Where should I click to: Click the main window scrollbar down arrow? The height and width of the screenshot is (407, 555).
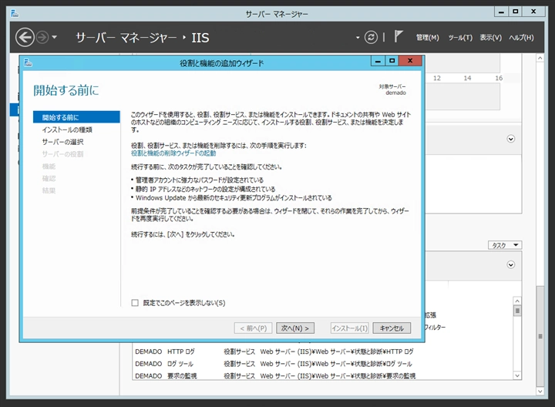coord(540,391)
